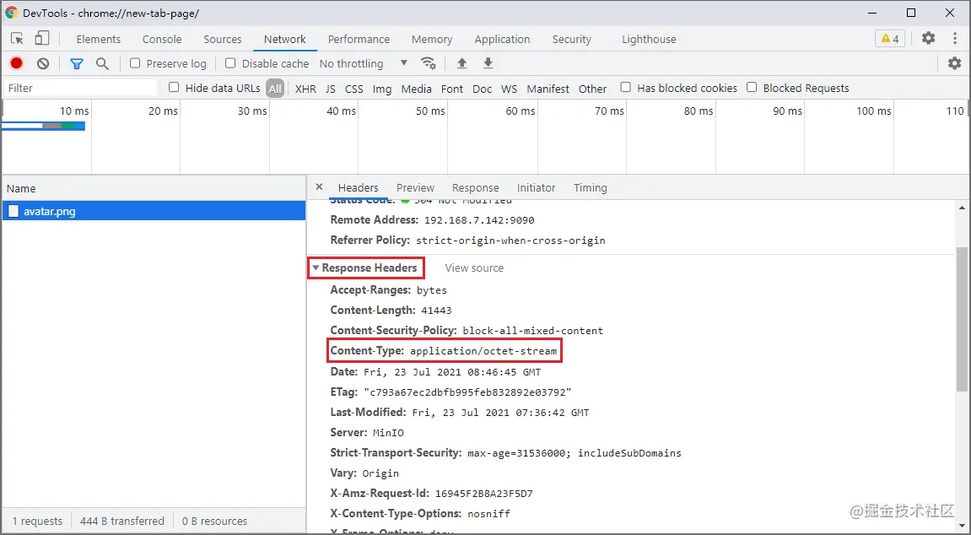Open network conditions wifi icon
This screenshot has height=535, width=971.
pos(428,63)
